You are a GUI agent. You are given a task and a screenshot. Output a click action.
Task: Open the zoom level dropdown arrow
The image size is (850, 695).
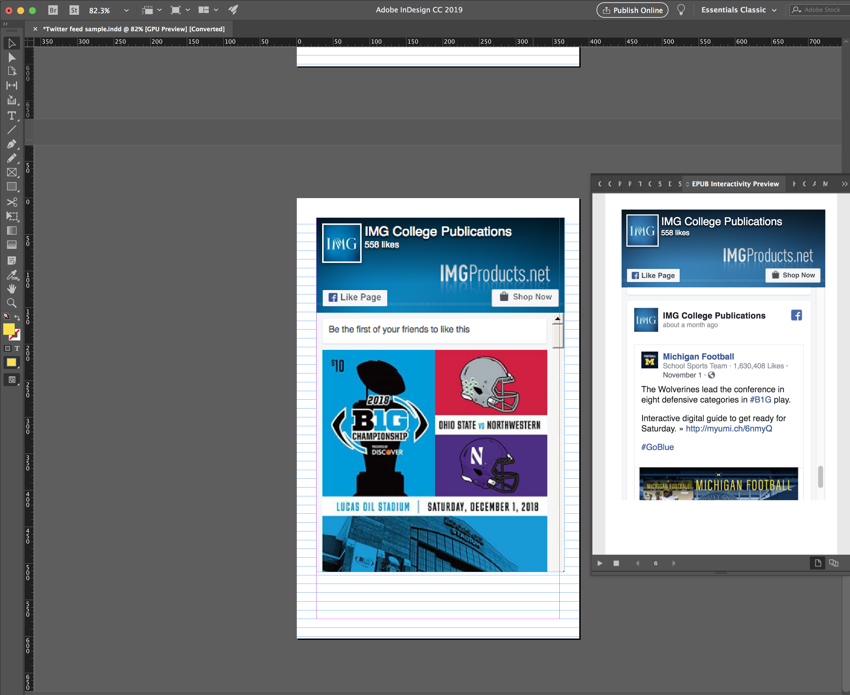coord(126,10)
